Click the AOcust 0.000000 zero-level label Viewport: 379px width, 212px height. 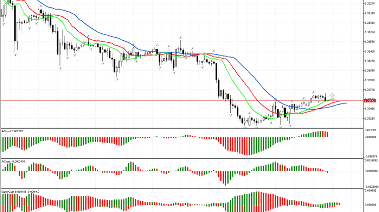[370, 136]
